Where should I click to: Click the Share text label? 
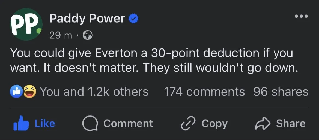[x=291, y=124]
